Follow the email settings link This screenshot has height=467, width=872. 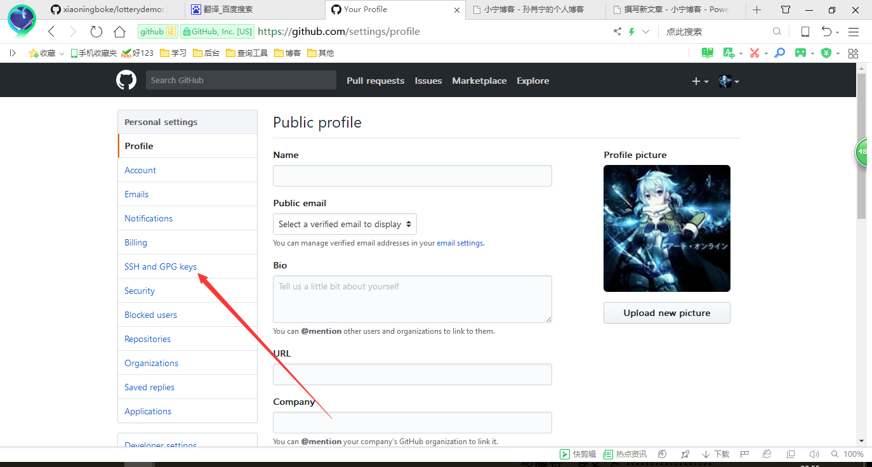click(459, 243)
